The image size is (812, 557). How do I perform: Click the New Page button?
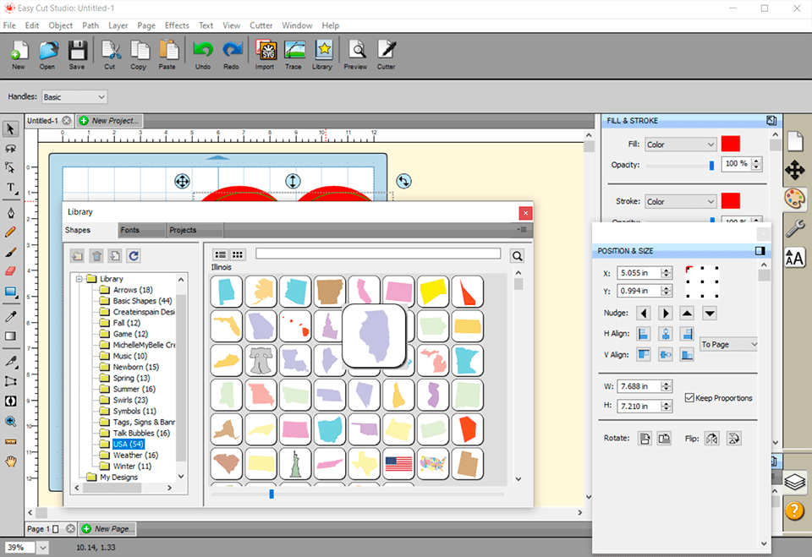coord(107,528)
